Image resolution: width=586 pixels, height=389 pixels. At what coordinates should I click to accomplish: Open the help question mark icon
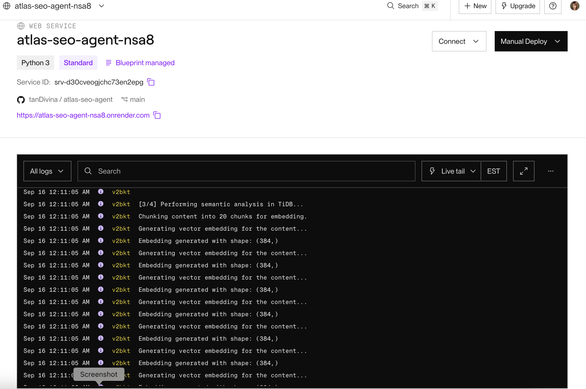[553, 6]
